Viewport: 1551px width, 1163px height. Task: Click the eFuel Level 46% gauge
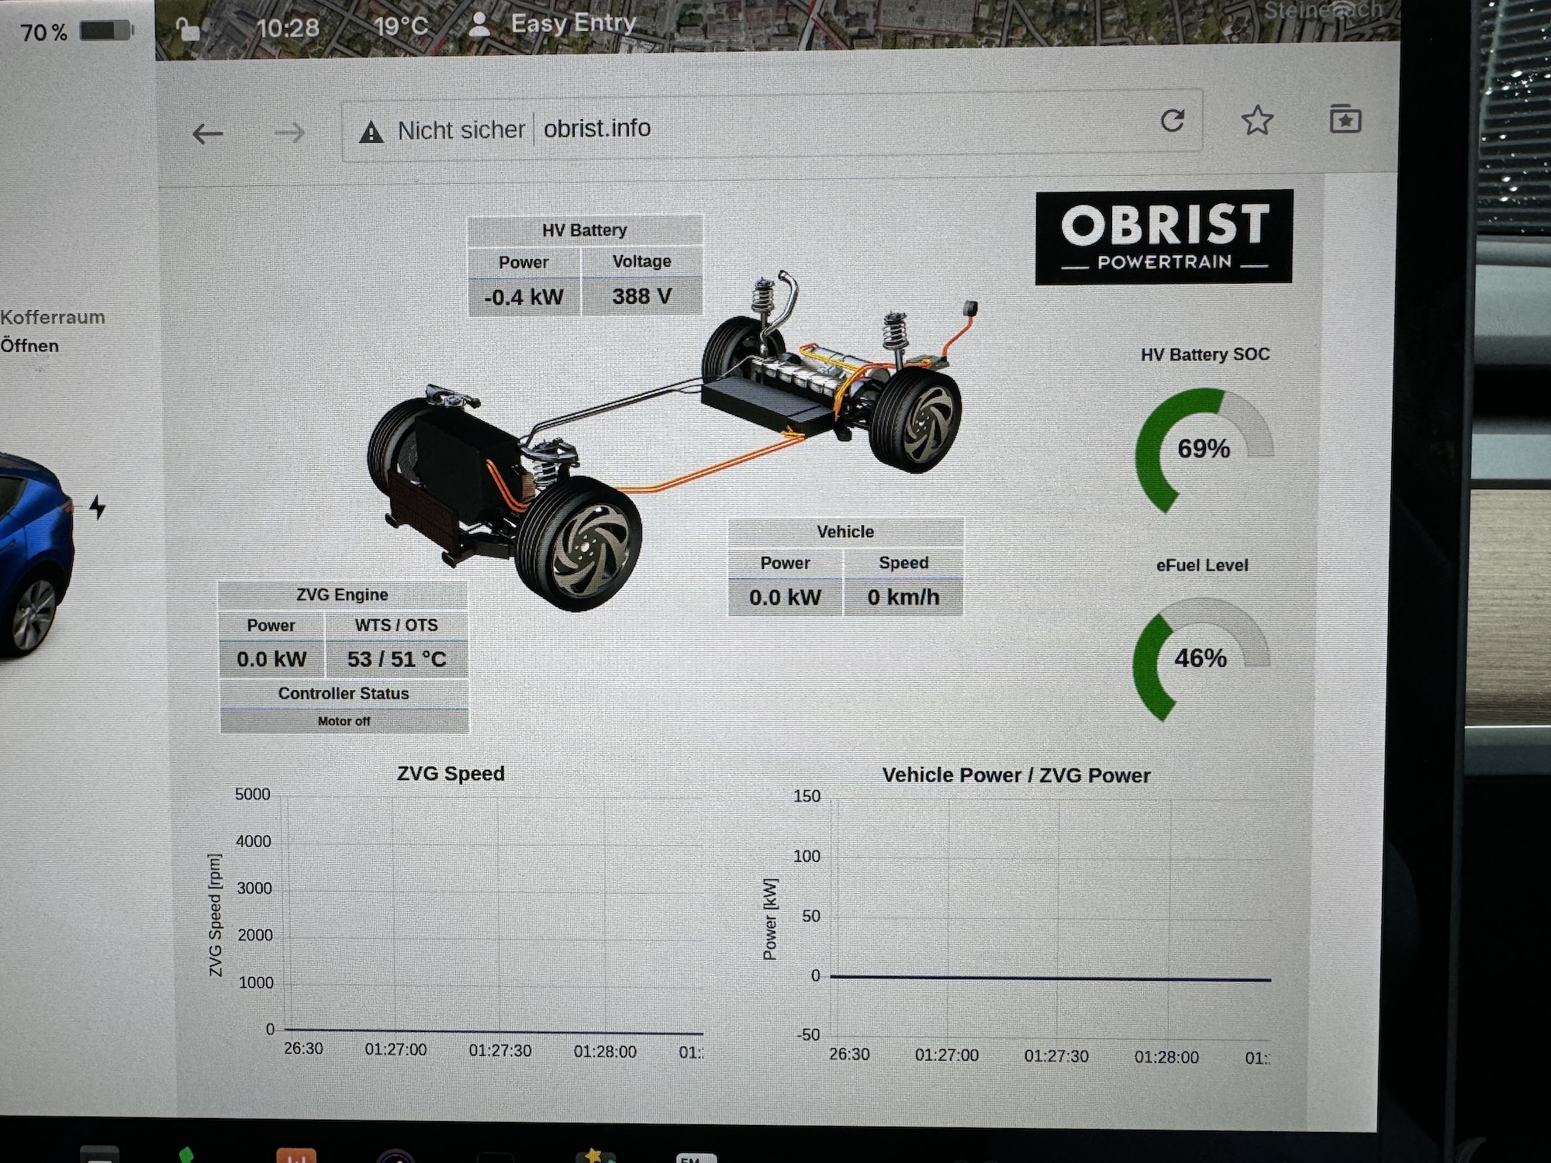pos(1200,658)
